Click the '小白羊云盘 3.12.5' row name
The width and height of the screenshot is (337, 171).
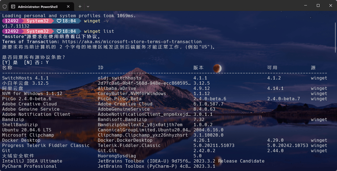click(25, 83)
